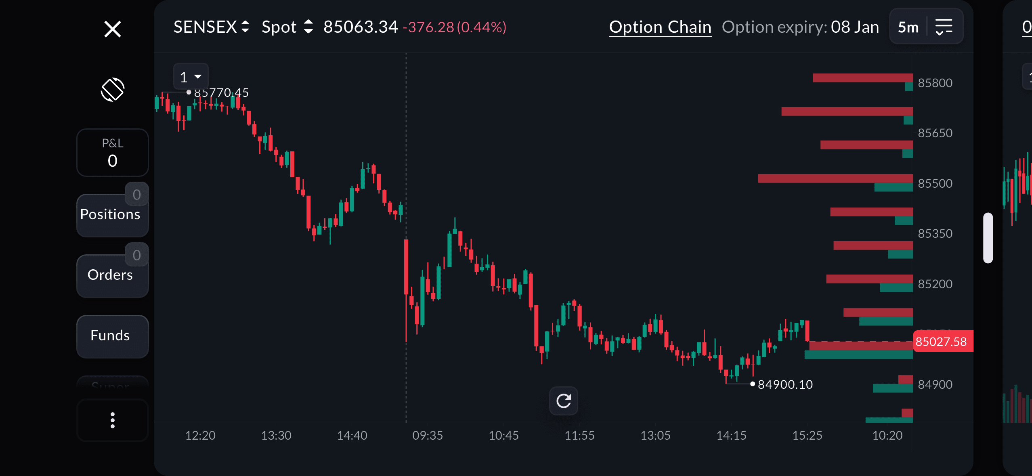
Task: View the Orders panel
Action: pos(110,275)
